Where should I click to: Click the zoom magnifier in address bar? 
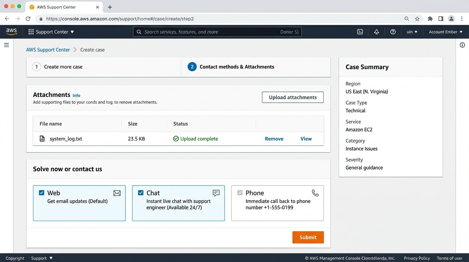pyautogui.click(x=407, y=19)
